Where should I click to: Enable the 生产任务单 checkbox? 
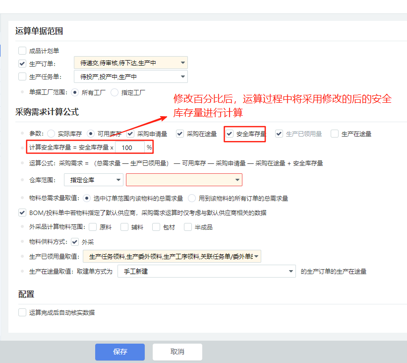[x=22, y=77]
